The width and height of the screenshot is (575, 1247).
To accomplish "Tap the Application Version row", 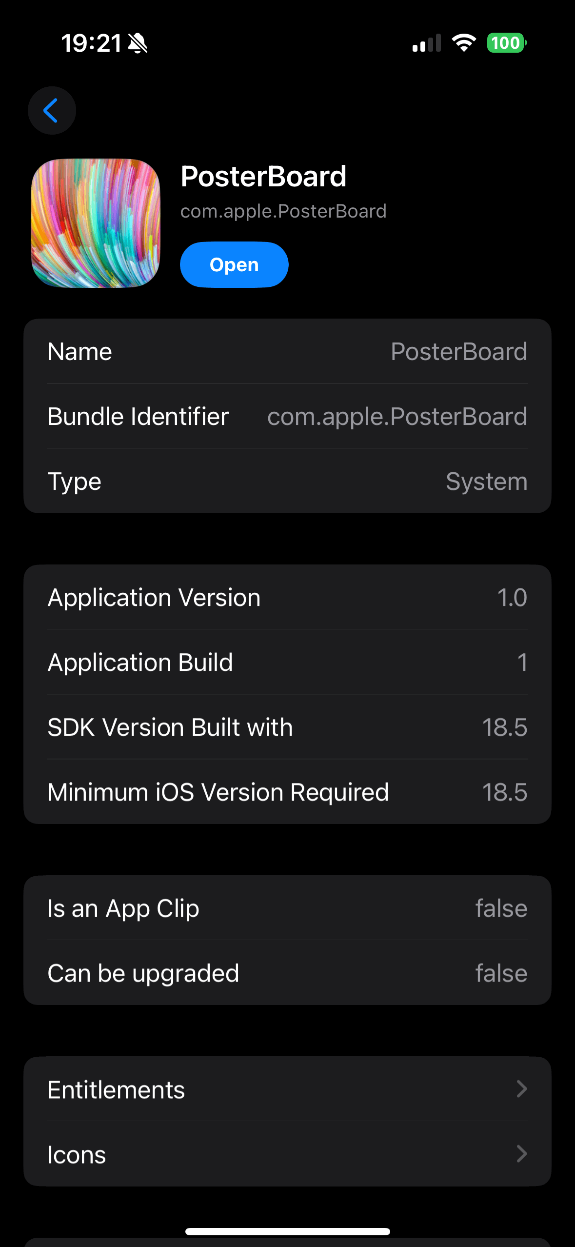I will coord(287,597).
